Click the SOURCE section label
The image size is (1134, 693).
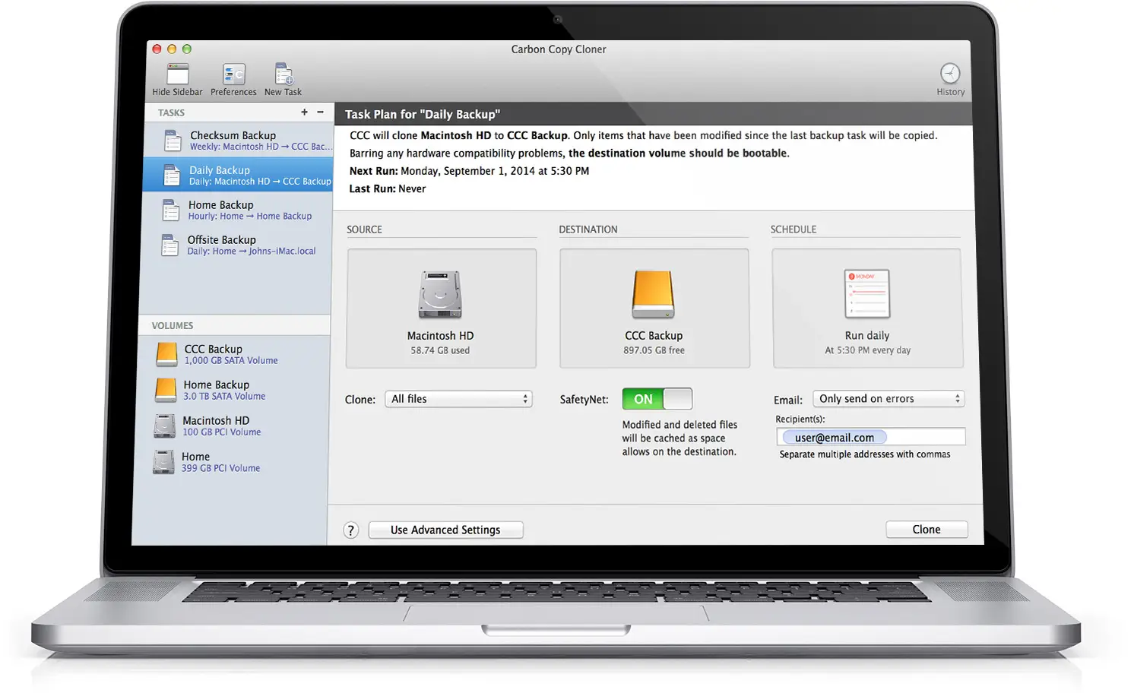point(365,229)
